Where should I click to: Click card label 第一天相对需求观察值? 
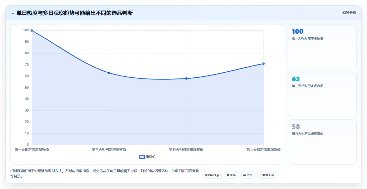308,38
